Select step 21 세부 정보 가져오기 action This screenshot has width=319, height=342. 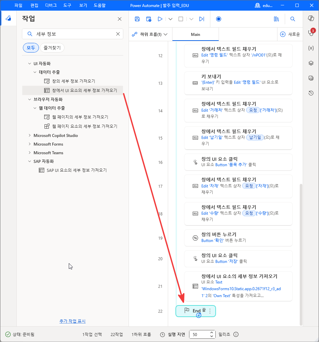coord(238,286)
